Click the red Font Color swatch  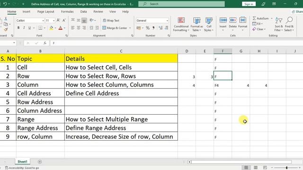61,28
